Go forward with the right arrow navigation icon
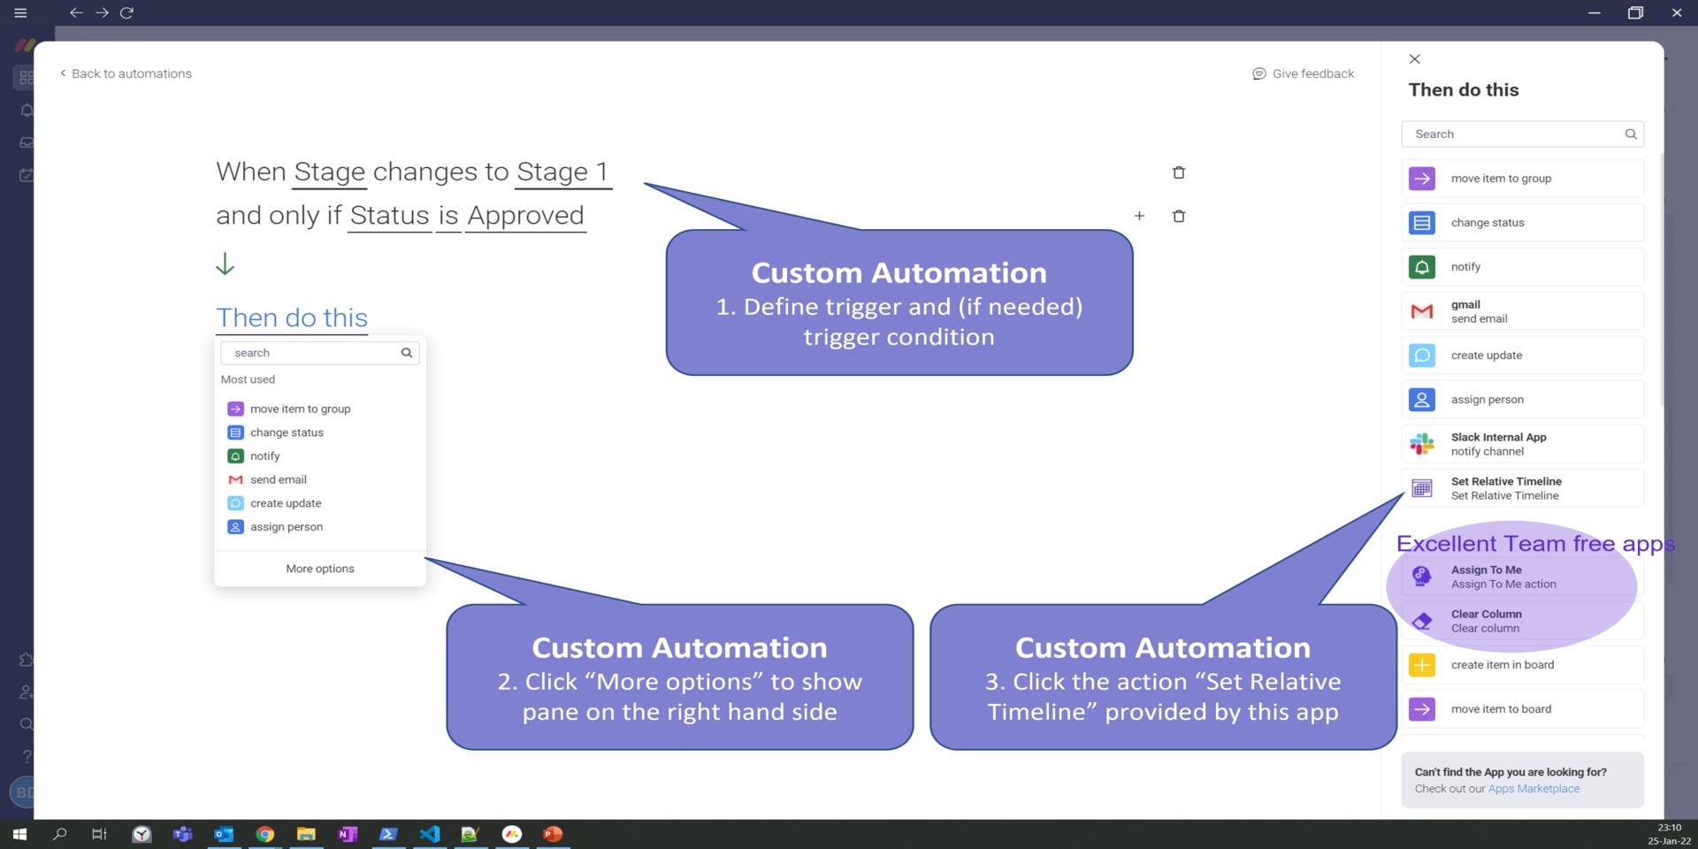Viewport: 1698px width, 849px height. [102, 12]
